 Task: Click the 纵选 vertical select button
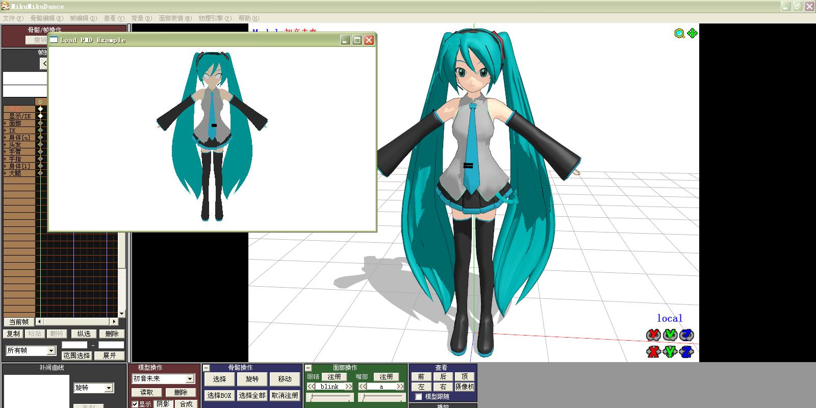[x=84, y=334]
